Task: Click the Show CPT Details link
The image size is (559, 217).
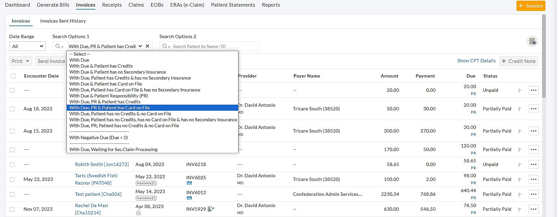Action: point(476,61)
